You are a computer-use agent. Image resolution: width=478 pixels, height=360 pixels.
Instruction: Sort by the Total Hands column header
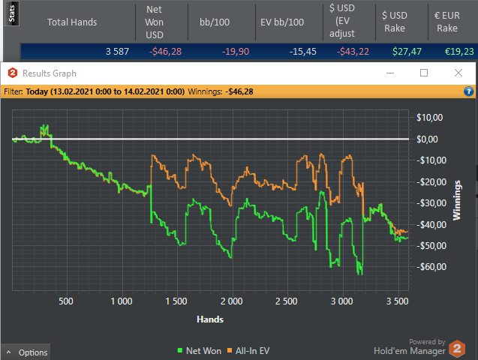tap(72, 22)
